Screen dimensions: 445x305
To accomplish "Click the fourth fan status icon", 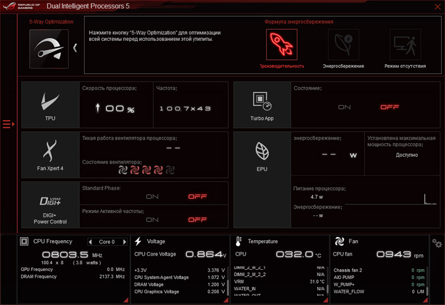I will tap(158, 170).
